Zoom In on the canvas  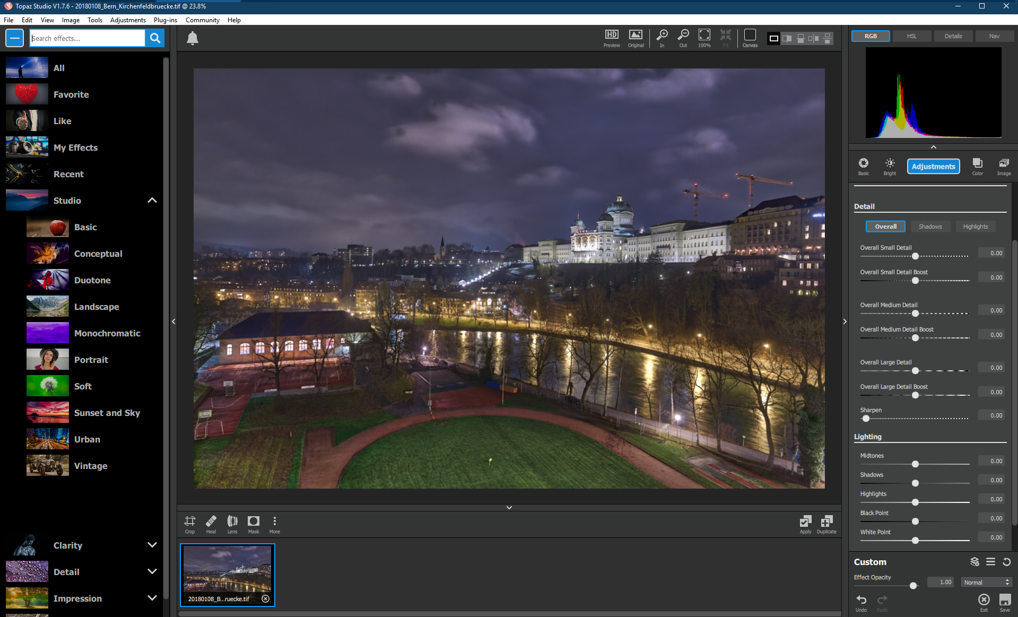(662, 38)
